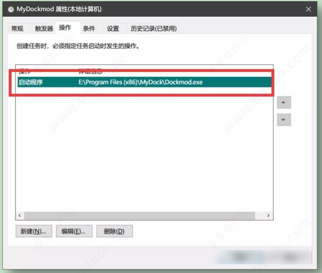This screenshot has height=273, width=322.
Task: Click the horizontal scrollbar left arrow
Action: (x=20, y=216)
